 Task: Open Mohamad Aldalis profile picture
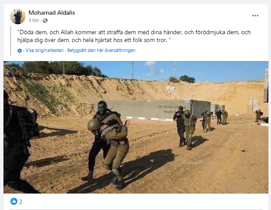[18, 16]
